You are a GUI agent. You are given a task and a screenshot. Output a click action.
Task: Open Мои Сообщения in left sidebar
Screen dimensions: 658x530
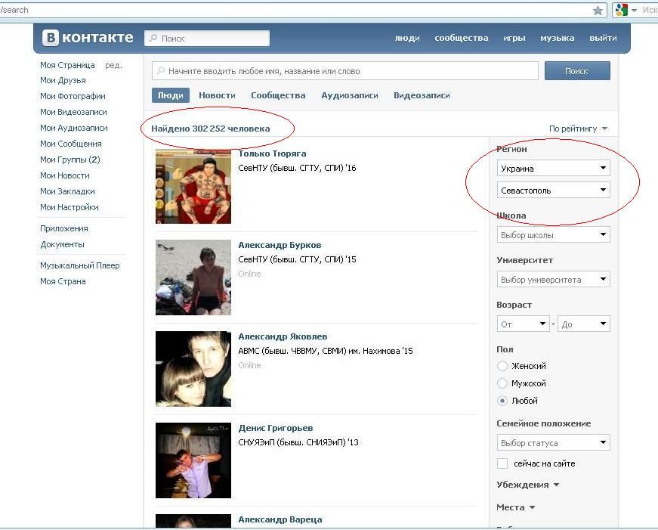tap(70, 144)
